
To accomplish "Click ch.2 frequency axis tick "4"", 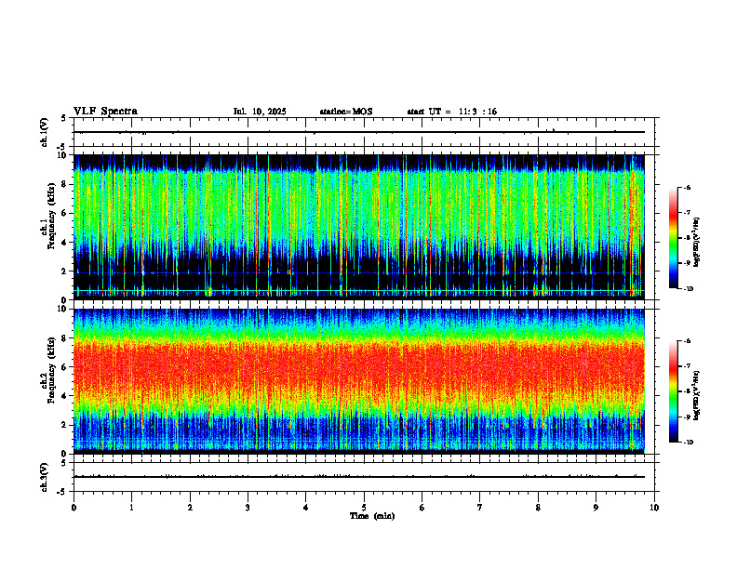I will click(65, 396).
